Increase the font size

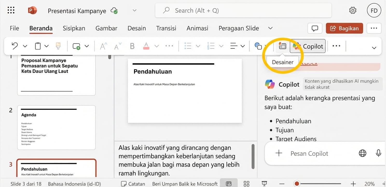[x=103, y=46]
